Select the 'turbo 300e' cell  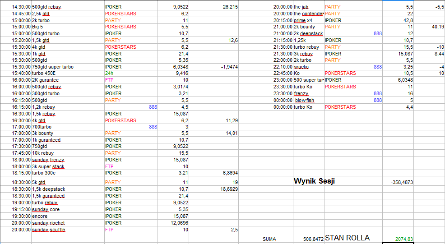(68, 173)
